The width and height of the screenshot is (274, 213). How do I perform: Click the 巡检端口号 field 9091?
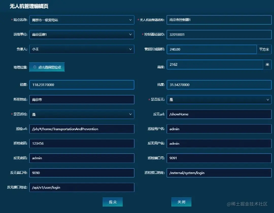tap(219, 158)
